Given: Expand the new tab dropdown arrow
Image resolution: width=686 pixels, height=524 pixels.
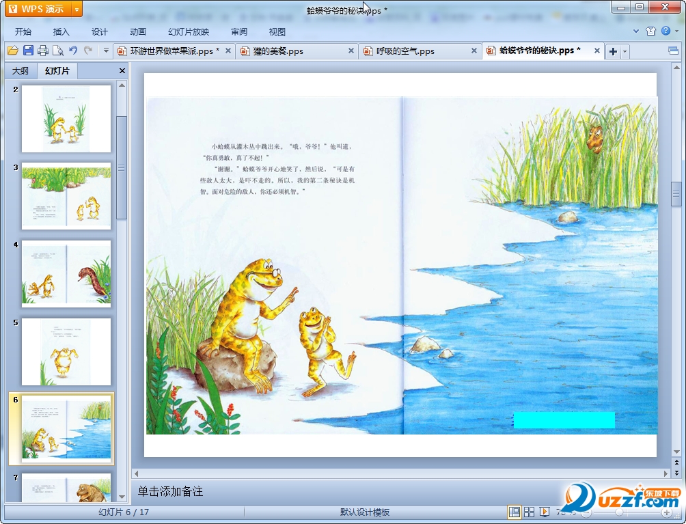Looking at the screenshot, I should pyautogui.click(x=625, y=51).
